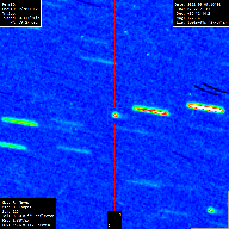Click 'Tel: 0.30-m f/9 reflector' text
Image resolution: width=229 pixels, height=229 pixels.
(28, 216)
